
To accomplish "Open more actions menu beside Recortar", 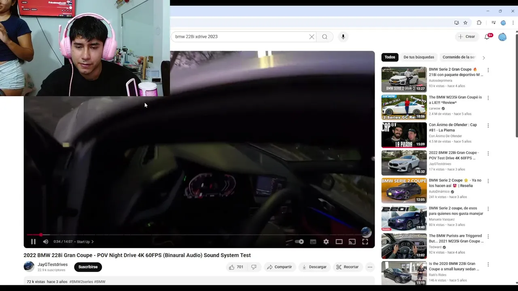I will pos(370,267).
